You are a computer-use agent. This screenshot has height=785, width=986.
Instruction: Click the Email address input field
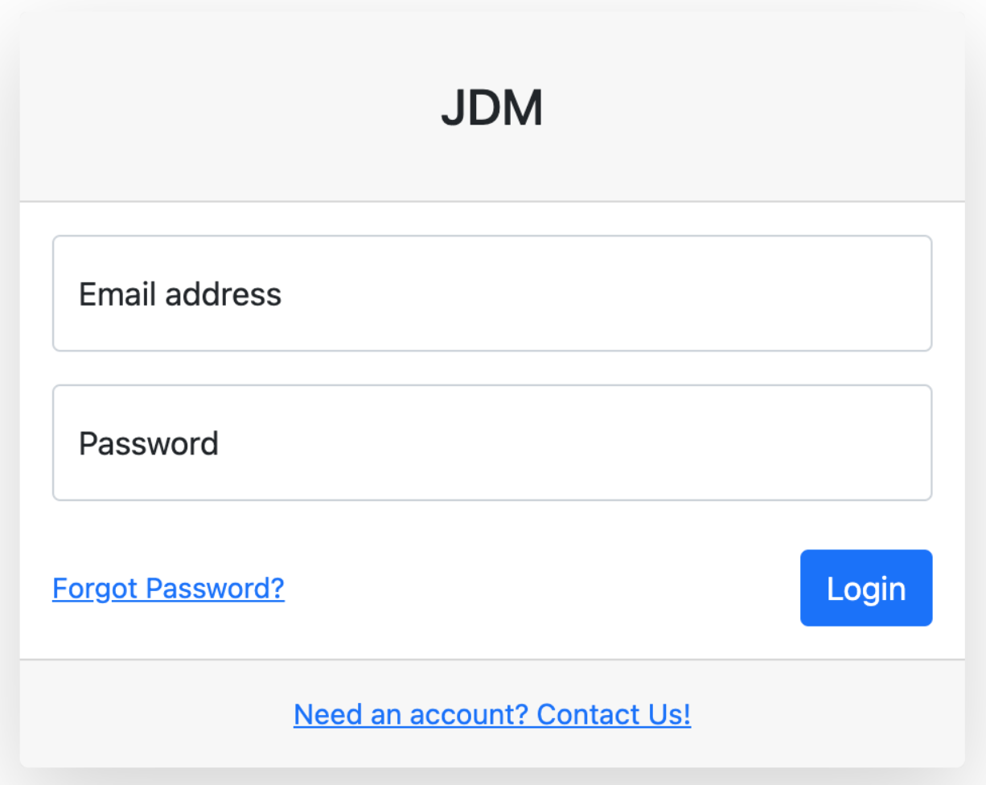(x=491, y=294)
